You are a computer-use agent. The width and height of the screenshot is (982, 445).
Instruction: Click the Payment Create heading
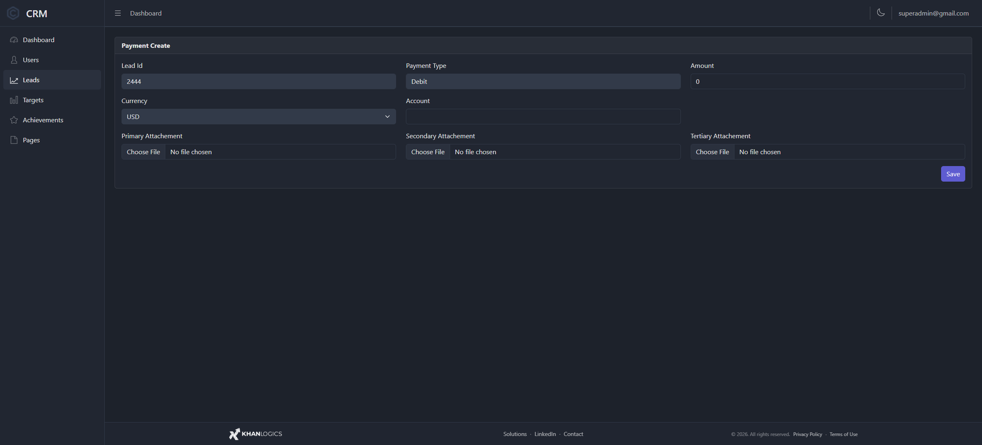click(146, 46)
